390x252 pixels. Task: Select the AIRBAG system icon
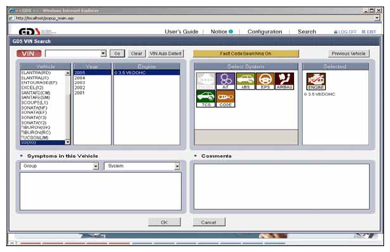tap(284, 81)
